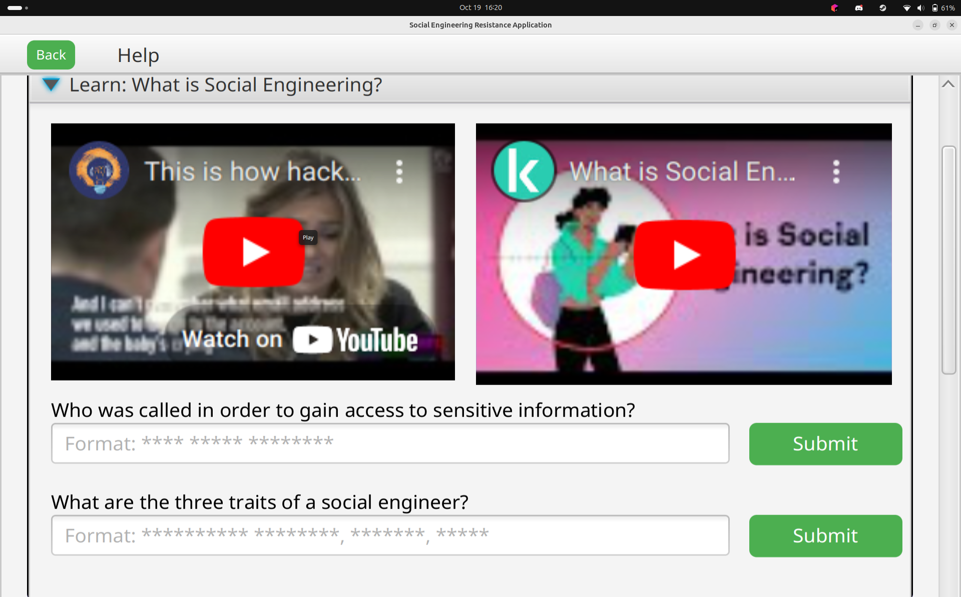Focus the 'Who was called' answer field
The height and width of the screenshot is (597, 961).
[390, 443]
